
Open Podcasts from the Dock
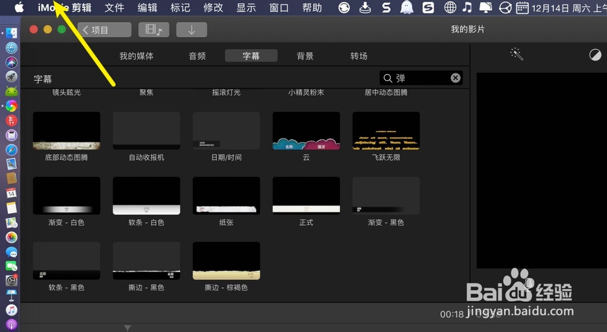[x=11, y=324]
